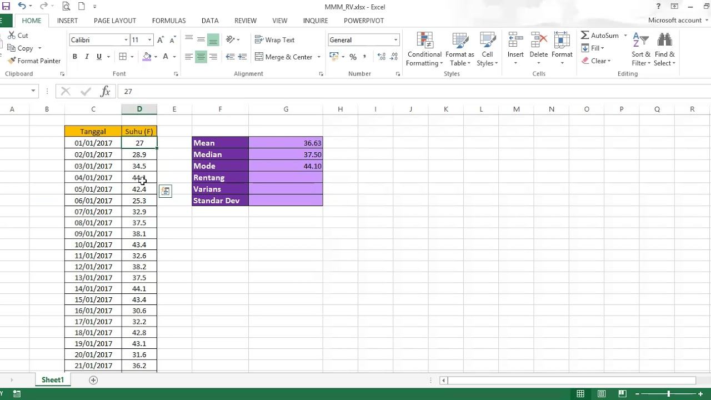The height and width of the screenshot is (400, 711).
Task: Open Find & Select menu
Action: 664,49
